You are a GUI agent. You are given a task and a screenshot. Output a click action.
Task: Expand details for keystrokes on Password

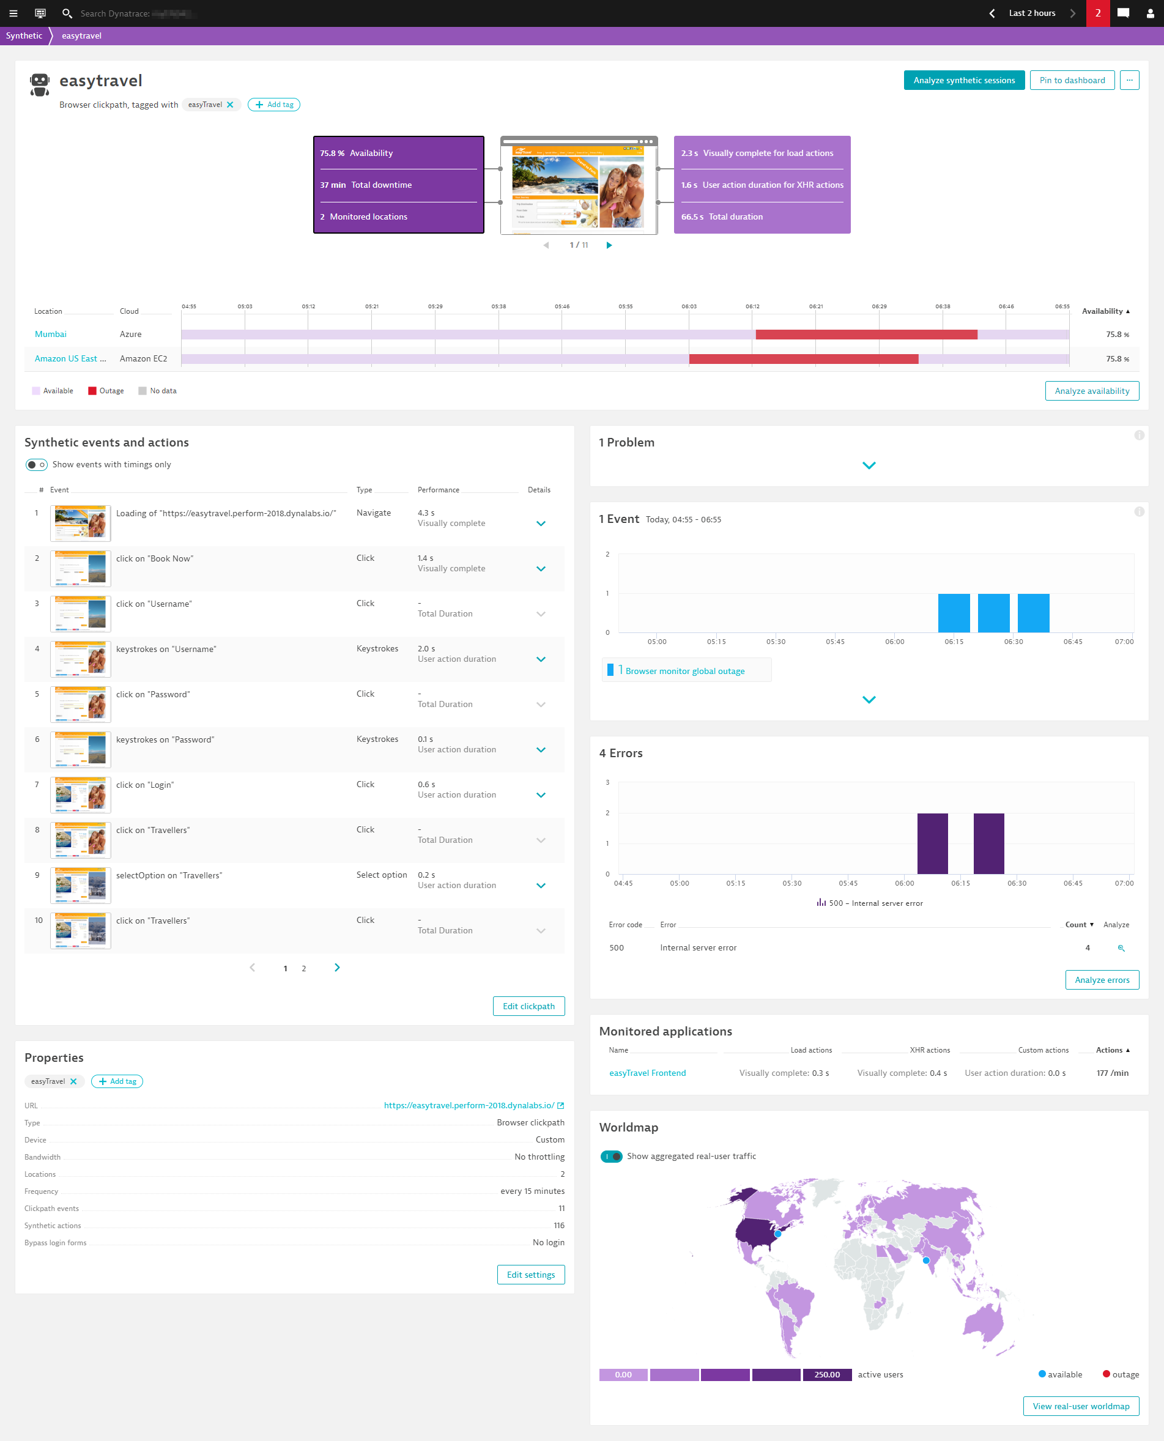click(x=541, y=750)
